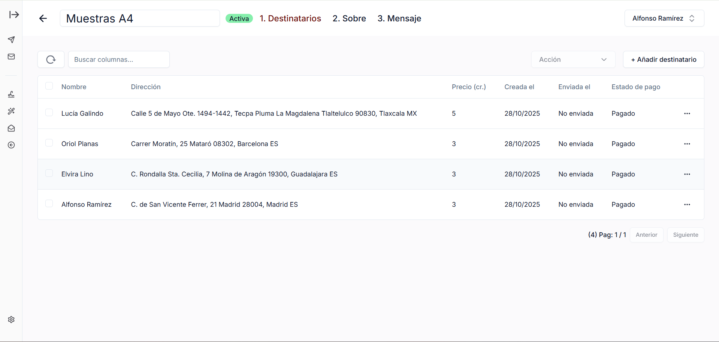Open the closed envelope mail icon in sidebar
Screen dimensions: 719x342
click(11, 57)
